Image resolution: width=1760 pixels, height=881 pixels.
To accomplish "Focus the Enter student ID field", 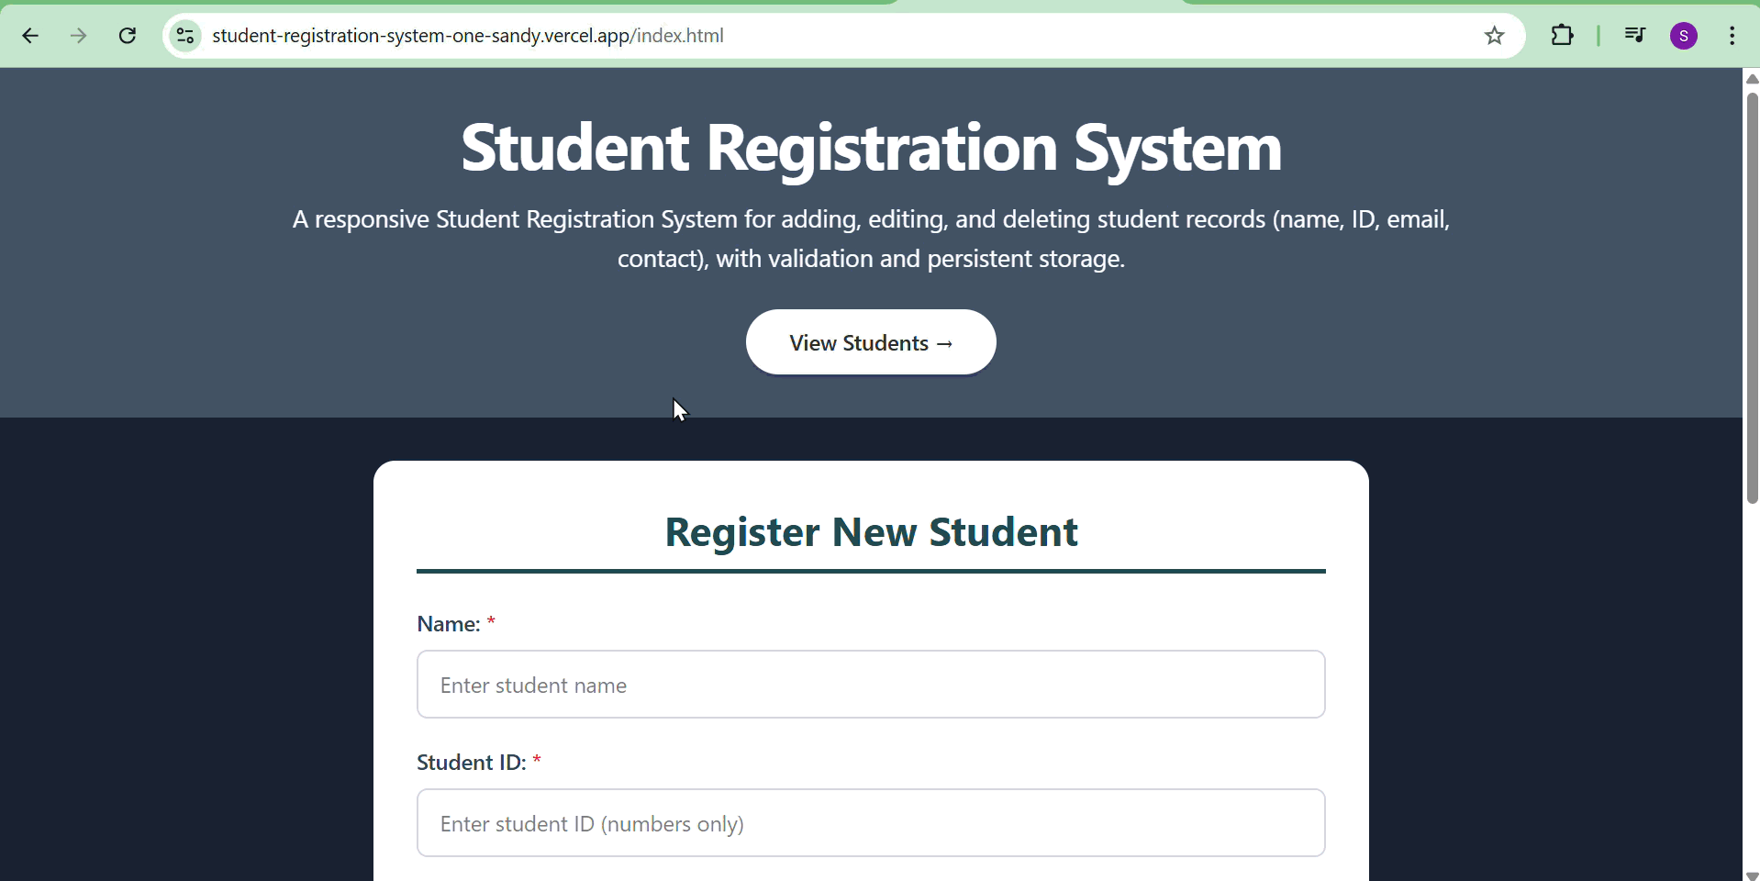I will (x=870, y=822).
